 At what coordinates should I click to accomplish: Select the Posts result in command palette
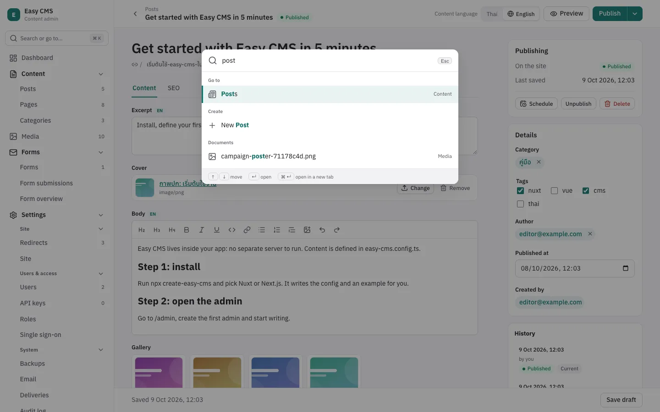pos(330,94)
